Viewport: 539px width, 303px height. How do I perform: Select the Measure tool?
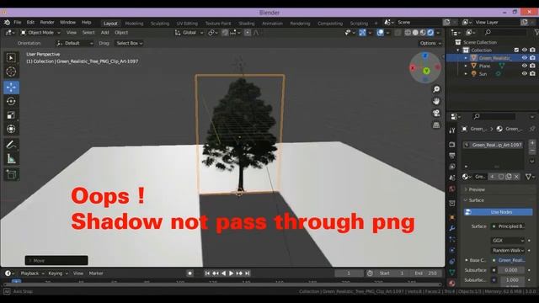(11, 159)
